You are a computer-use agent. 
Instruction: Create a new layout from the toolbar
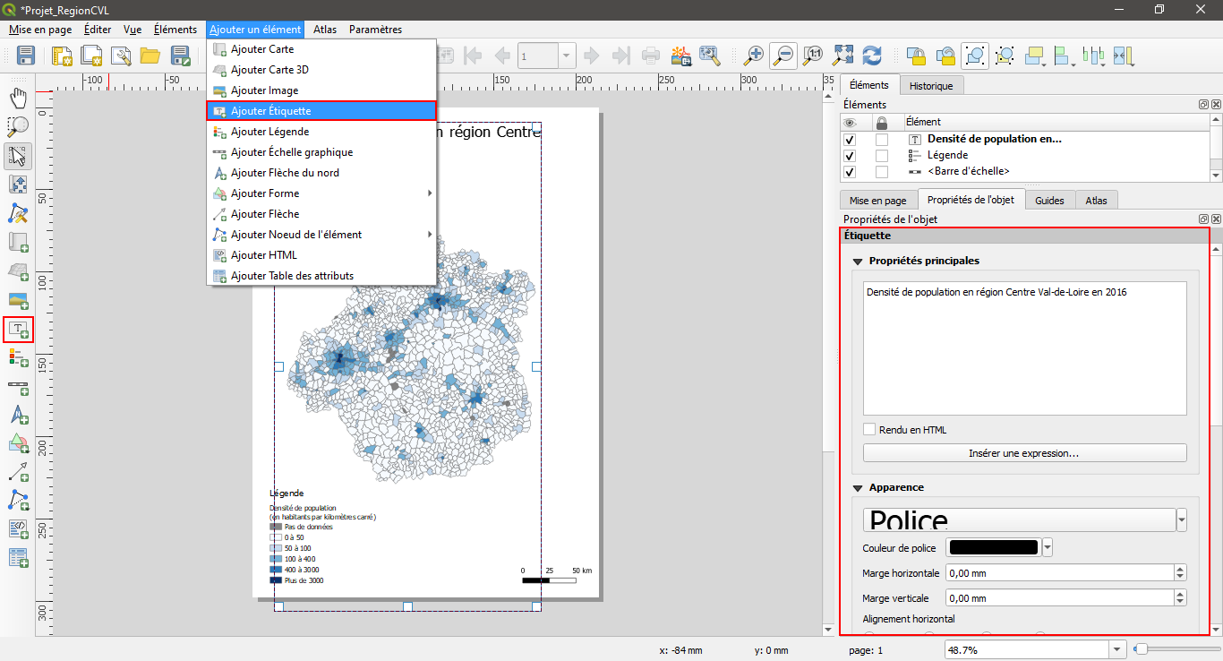tap(61, 56)
